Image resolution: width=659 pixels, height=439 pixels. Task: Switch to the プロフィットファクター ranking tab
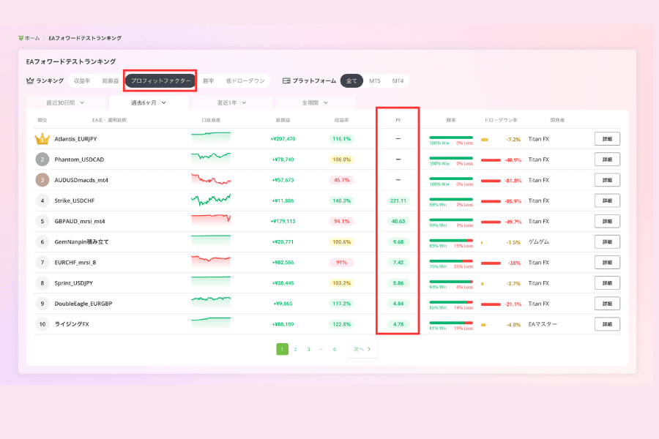(160, 80)
